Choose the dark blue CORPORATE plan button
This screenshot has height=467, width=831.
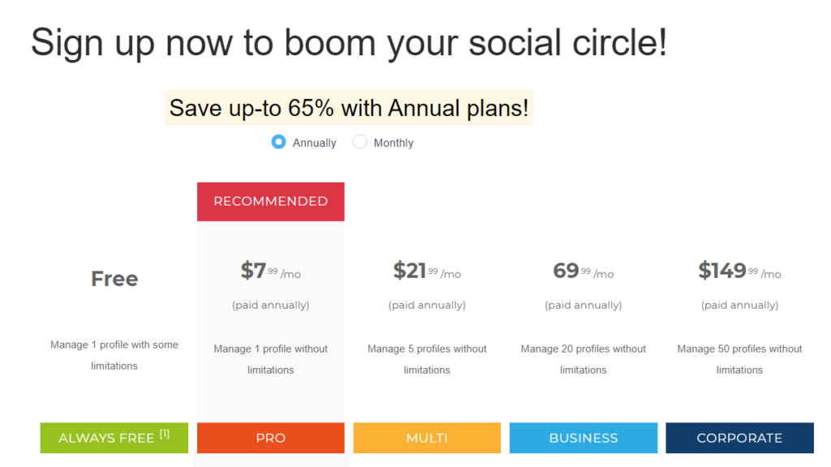pos(740,438)
